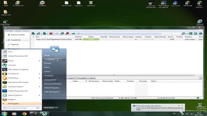Click the Add Torrent from URL icon
The height and width of the screenshot is (116, 207).
click(38, 34)
